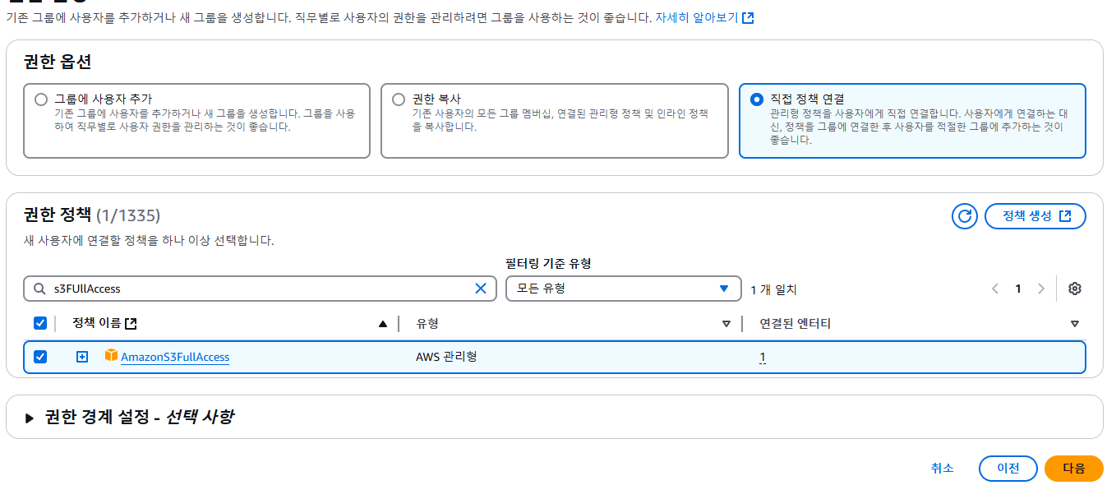Clear the search text with X icon
Screen dimensions: 1116x499
click(481, 289)
